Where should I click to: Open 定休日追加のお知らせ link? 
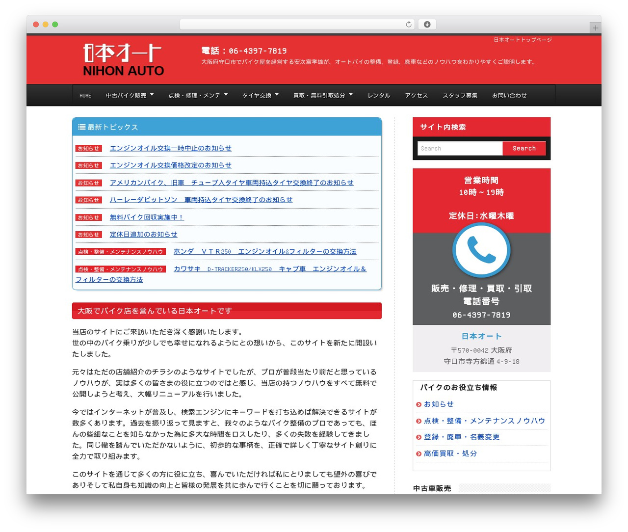(x=144, y=235)
